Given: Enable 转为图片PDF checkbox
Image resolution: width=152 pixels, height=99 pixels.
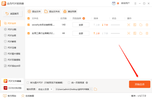Looking at the screenshot, I should point(28,82).
